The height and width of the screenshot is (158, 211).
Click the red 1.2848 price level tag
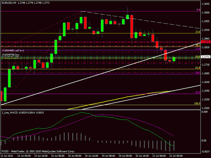(x=206, y=42)
